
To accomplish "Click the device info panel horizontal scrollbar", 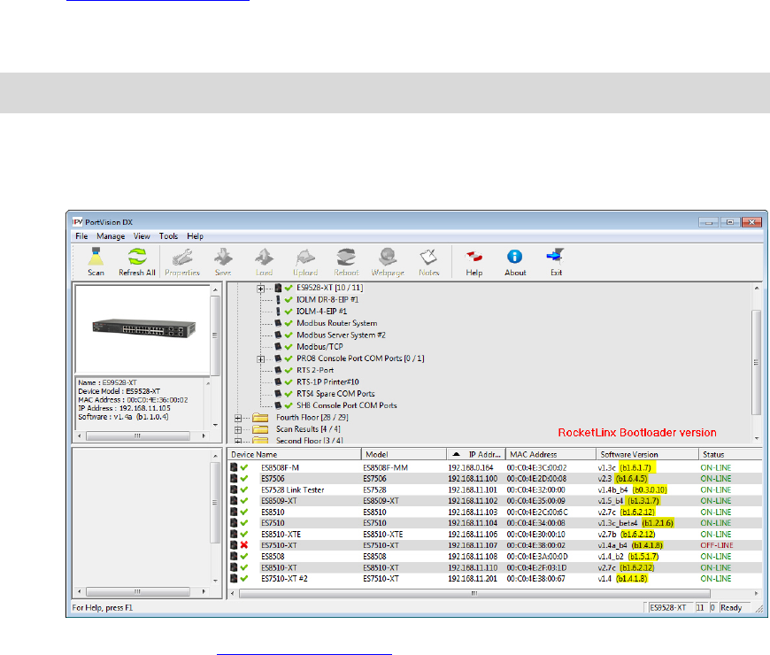I will (x=138, y=436).
